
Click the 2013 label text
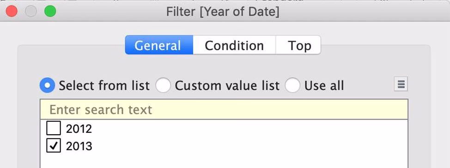click(x=79, y=146)
